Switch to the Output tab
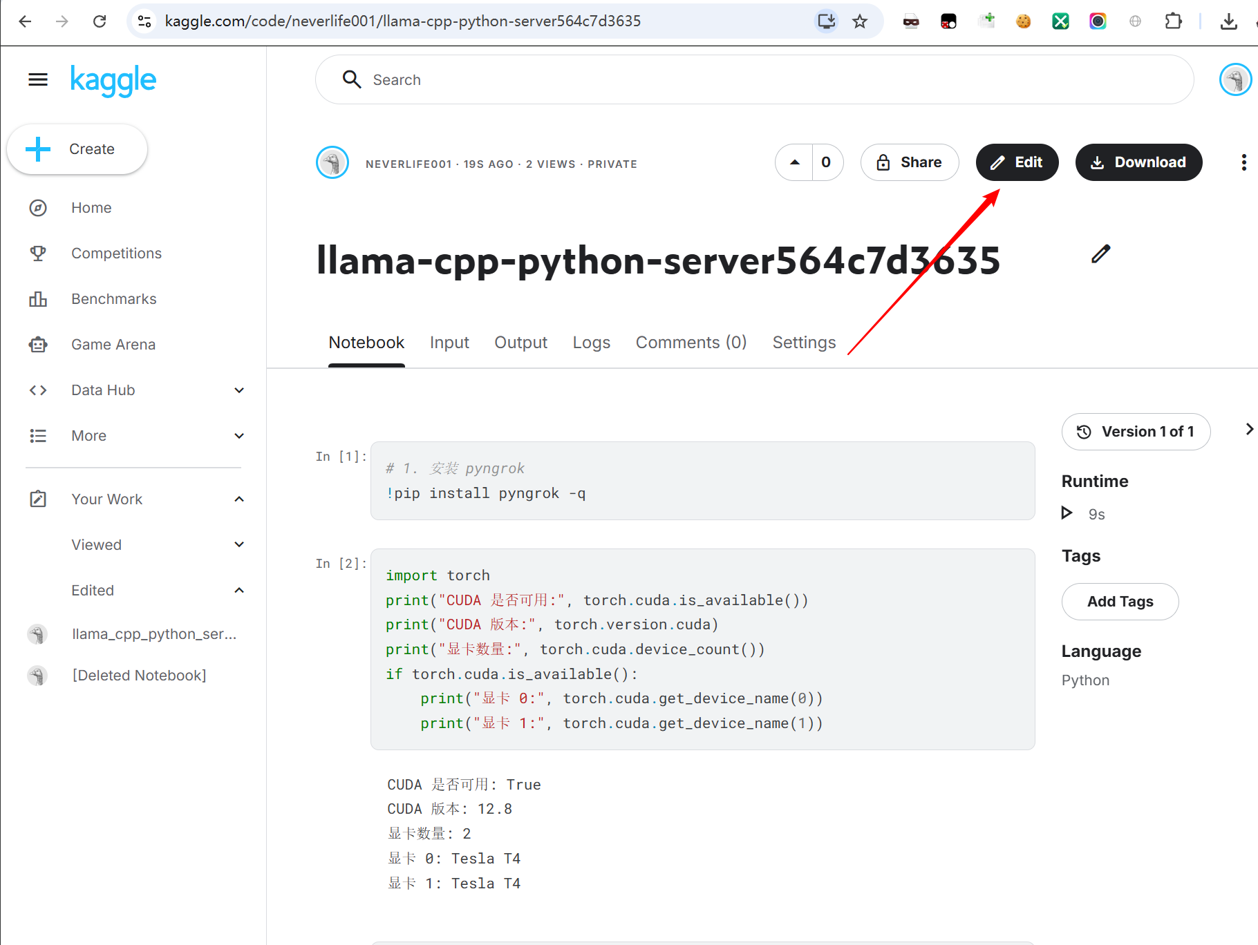The height and width of the screenshot is (945, 1258). tap(520, 343)
